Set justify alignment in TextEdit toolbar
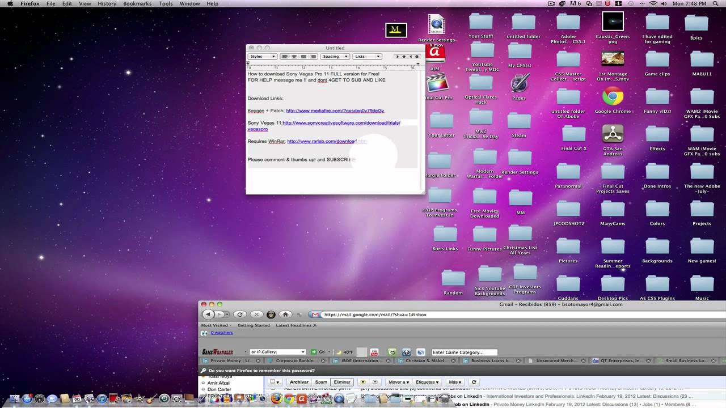Viewport: 726px width, 408px height. [303, 57]
